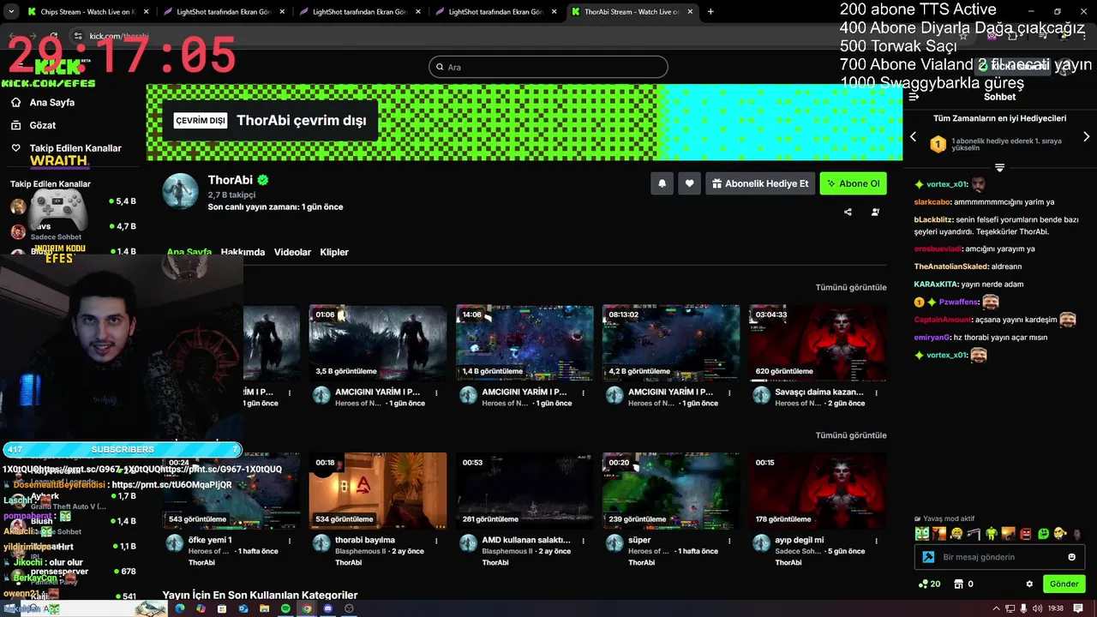This screenshot has width=1097, height=617.
Task: Open the süper clip thumbnail
Action: pyautogui.click(x=671, y=491)
